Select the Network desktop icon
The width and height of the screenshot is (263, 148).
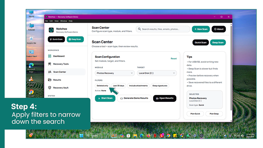click(x=31, y=27)
